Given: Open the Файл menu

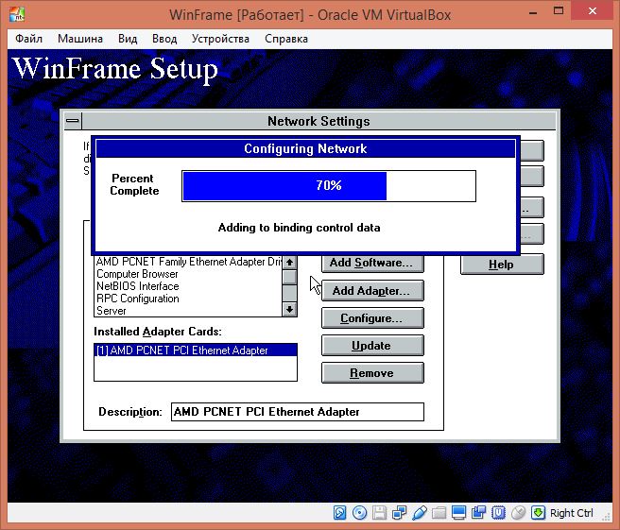Looking at the screenshot, I should tap(29, 39).
